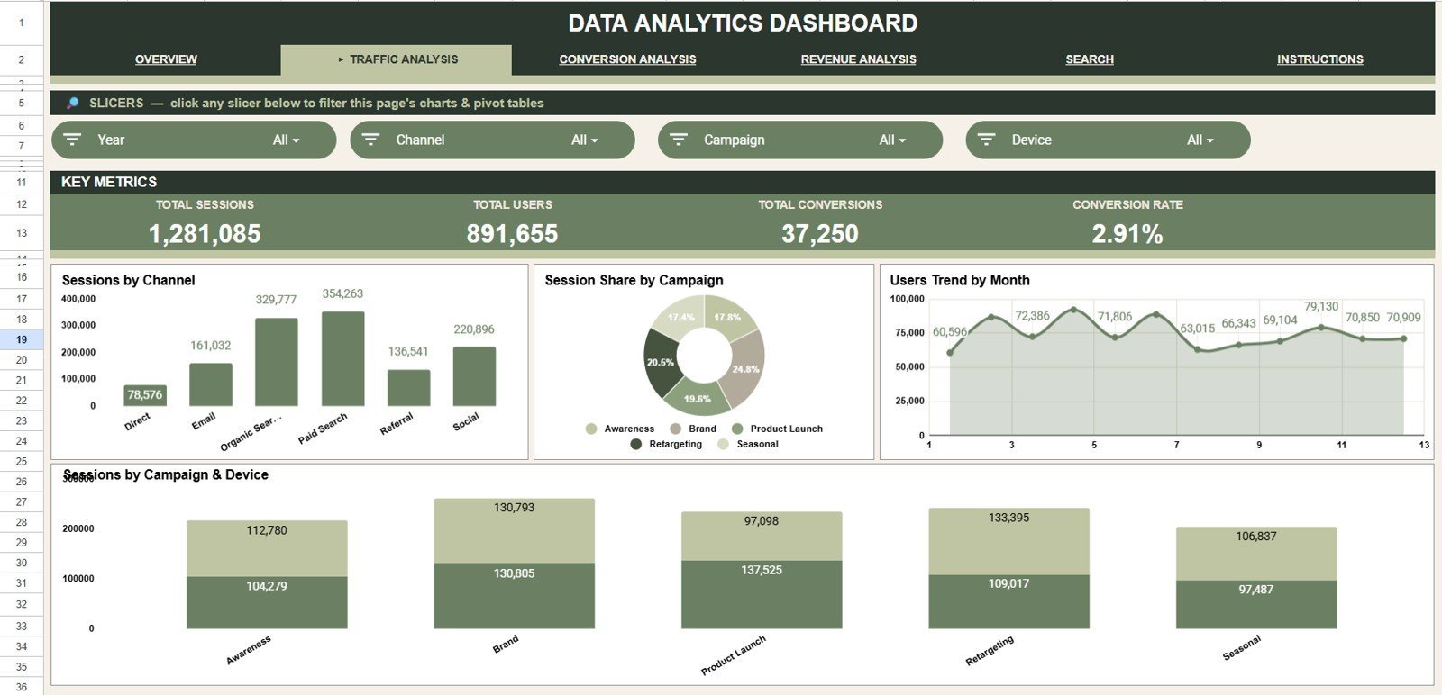Select the TRAFFIC ANALYSIS tab
The height and width of the screenshot is (695, 1442).
[397, 59]
